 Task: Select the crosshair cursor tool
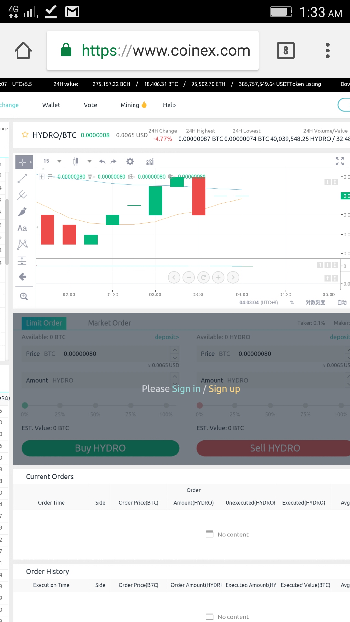click(22, 162)
